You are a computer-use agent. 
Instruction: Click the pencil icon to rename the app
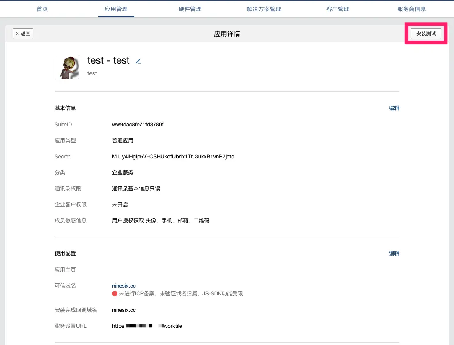click(x=138, y=61)
